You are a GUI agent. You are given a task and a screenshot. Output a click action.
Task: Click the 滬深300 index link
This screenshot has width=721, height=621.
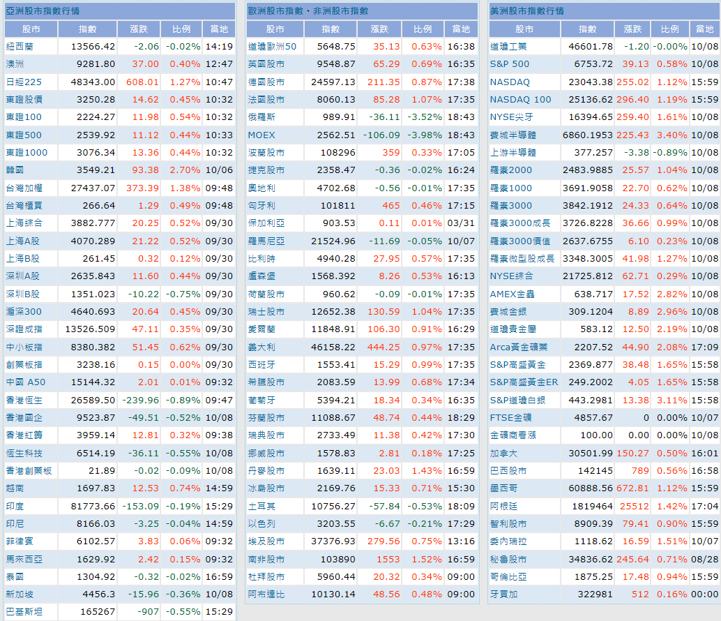[24, 311]
